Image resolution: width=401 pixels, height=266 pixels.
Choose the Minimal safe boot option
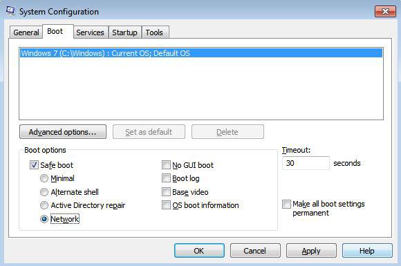(44, 178)
